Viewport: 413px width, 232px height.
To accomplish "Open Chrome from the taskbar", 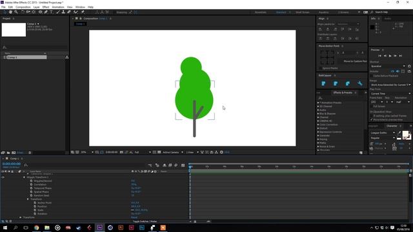I will pos(36,227).
